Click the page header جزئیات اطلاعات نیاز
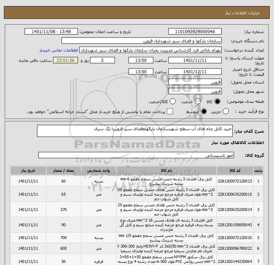This screenshot has height=265, width=274. 243,13
